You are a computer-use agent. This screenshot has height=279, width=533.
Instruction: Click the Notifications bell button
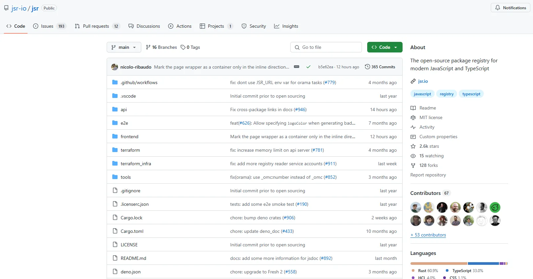click(510, 8)
